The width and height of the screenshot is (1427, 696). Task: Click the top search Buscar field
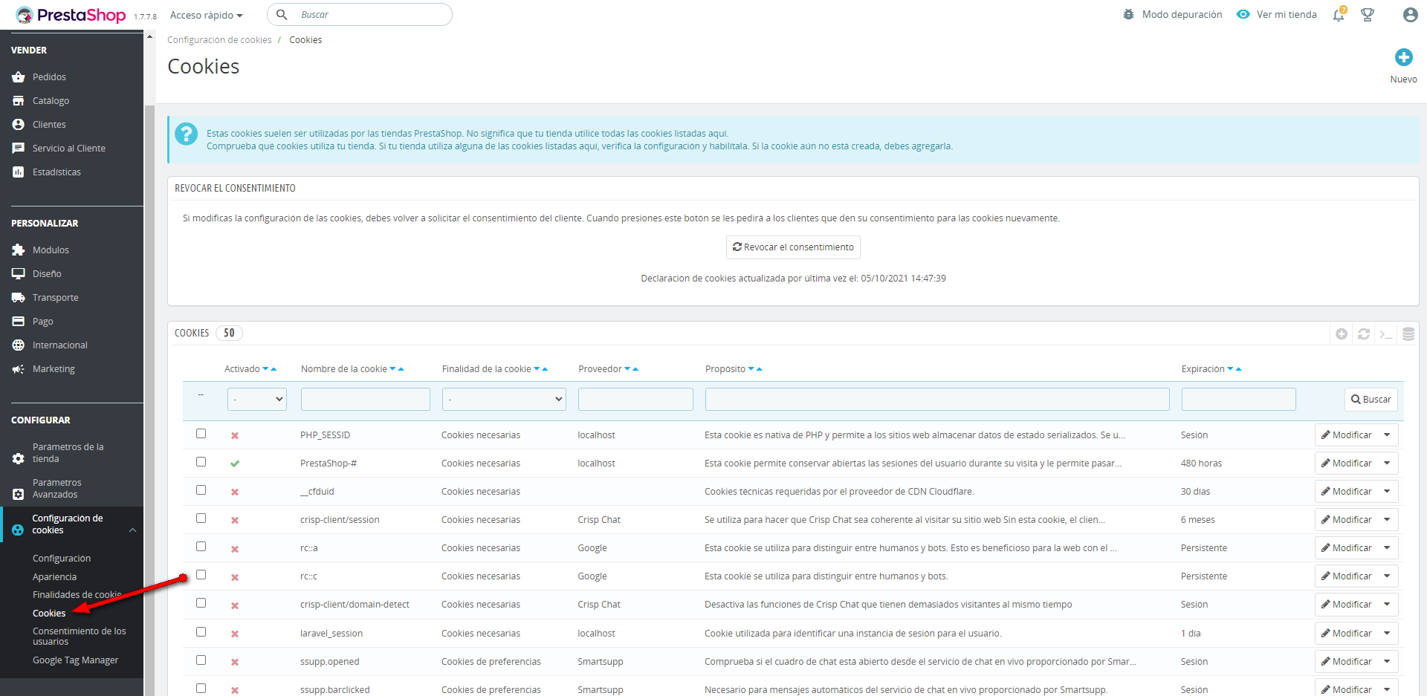point(360,15)
